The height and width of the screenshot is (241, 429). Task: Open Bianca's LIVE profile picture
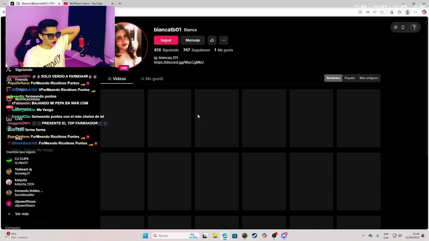pyautogui.click(x=131, y=46)
